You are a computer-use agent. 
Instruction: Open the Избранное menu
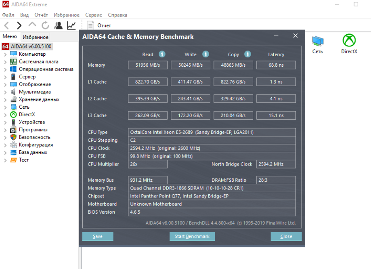click(67, 15)
